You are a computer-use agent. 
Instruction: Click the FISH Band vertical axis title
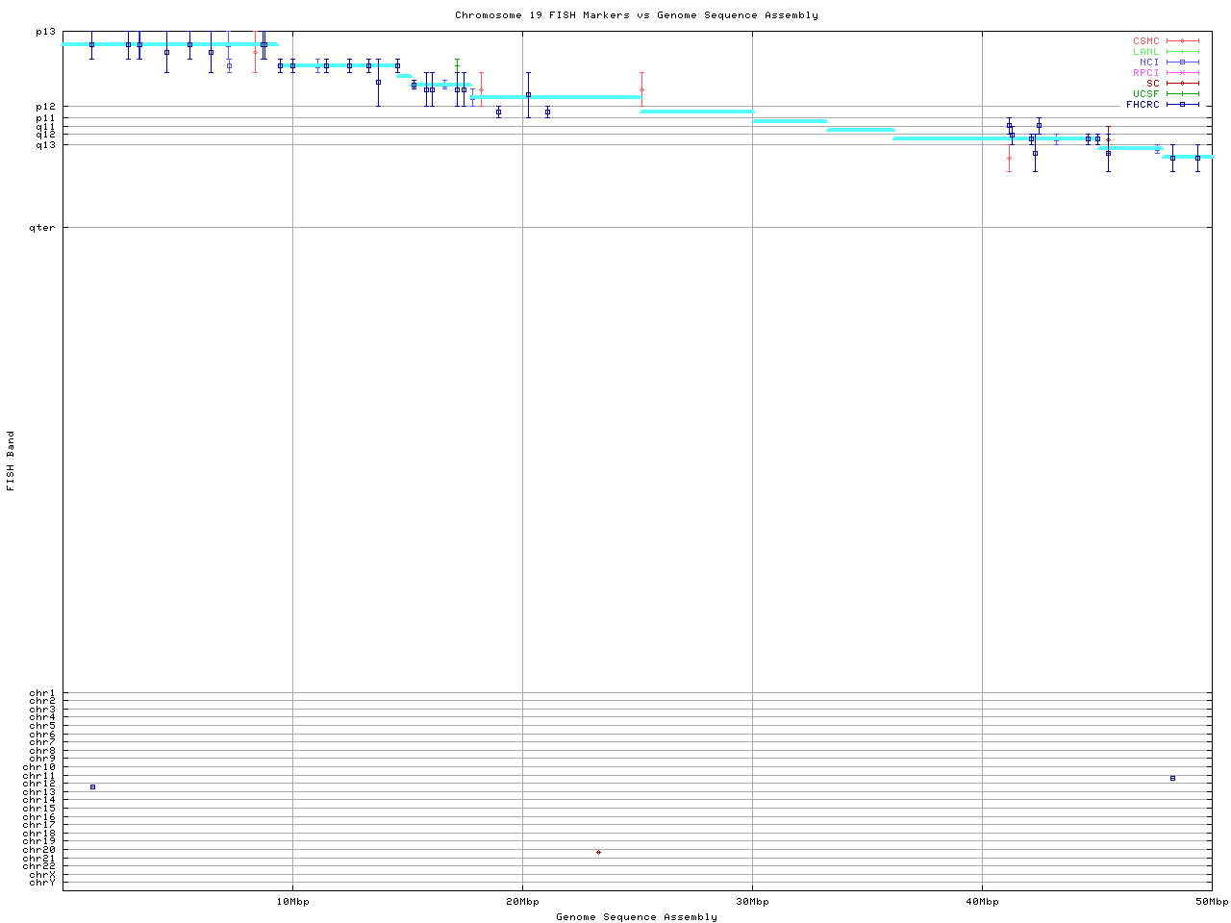(11, 461)
